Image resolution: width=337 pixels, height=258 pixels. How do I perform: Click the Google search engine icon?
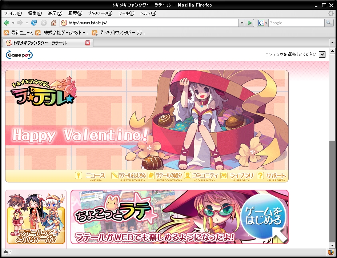pyautogui.click(x=261, y=23)
